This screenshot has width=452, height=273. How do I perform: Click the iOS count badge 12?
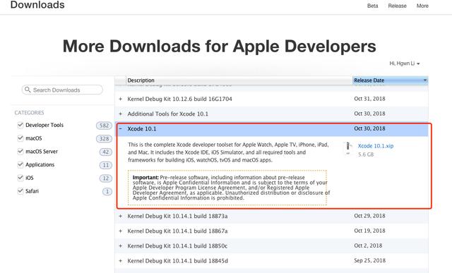click(x=105, y=178)
